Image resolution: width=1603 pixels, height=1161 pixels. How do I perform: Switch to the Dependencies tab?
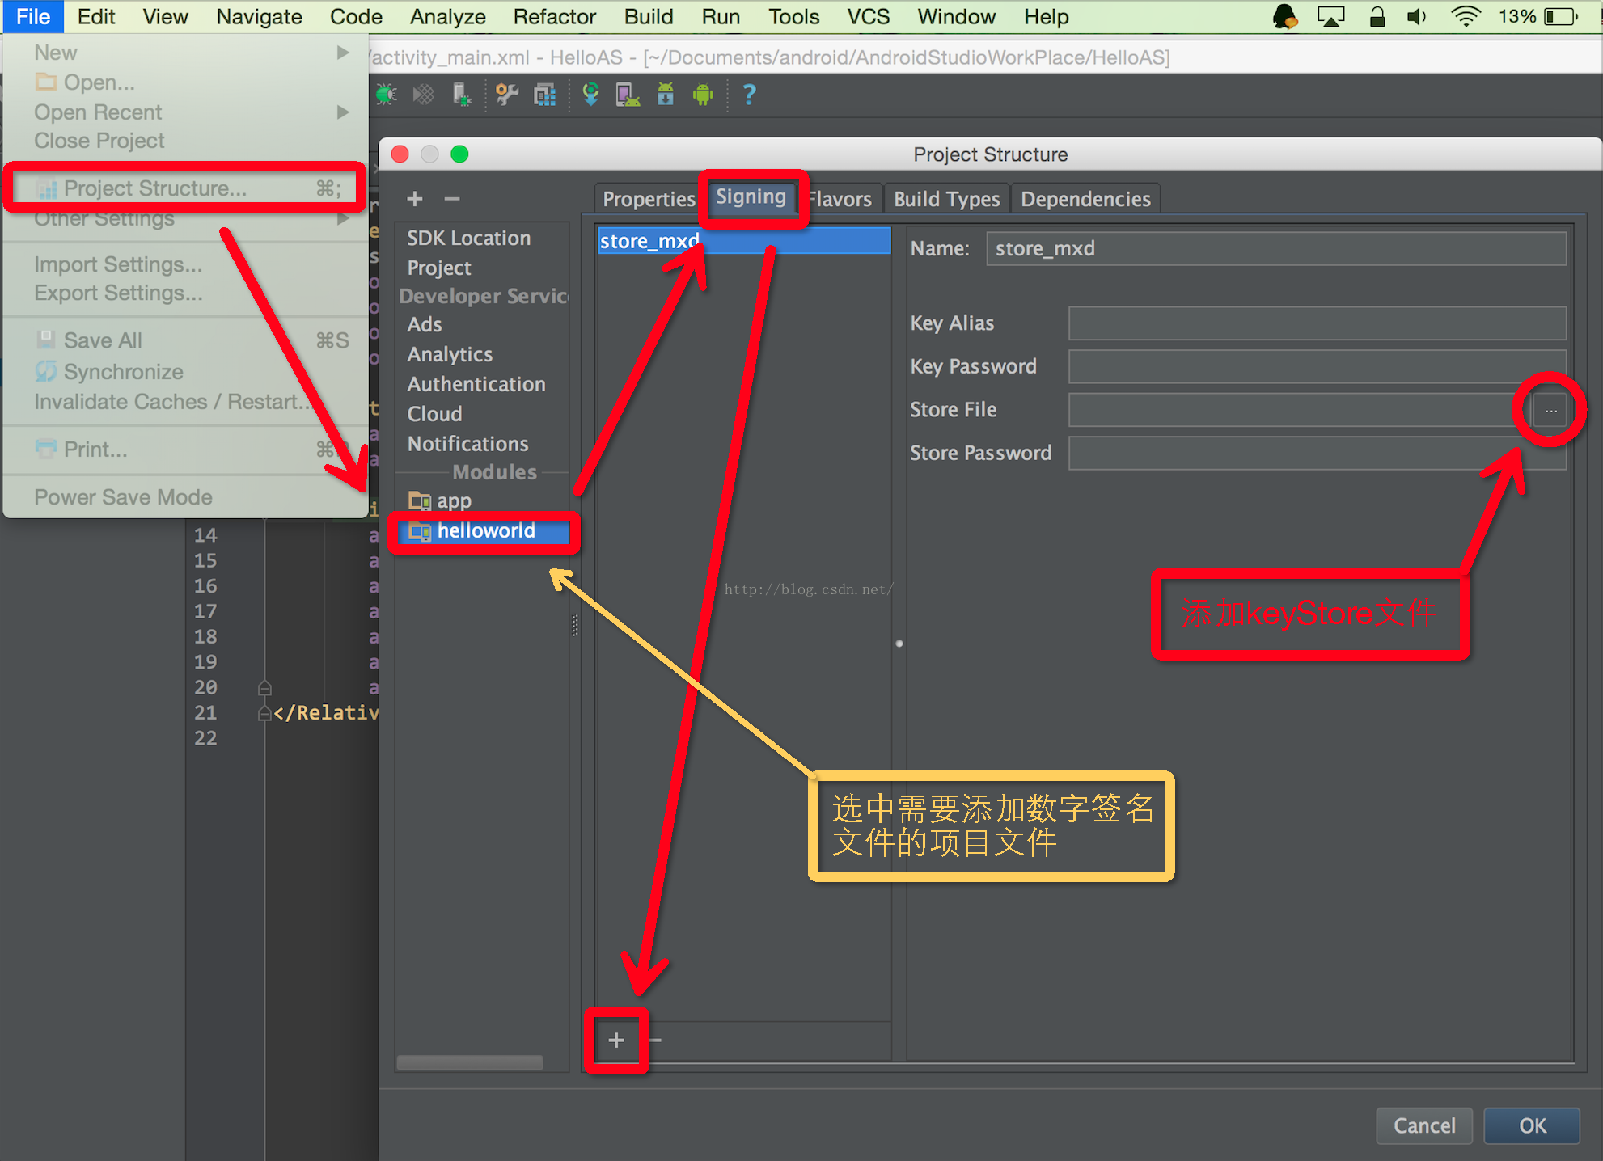[x=1085, y=199]
